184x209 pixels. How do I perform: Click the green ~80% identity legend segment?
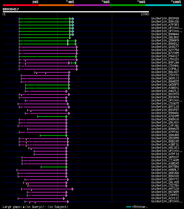128,5
